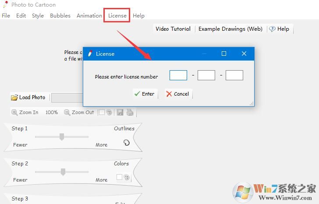Click the Step 2 white color square
Image resolution: width=319 pixels, height=204 pixels.
pos(120,177)
